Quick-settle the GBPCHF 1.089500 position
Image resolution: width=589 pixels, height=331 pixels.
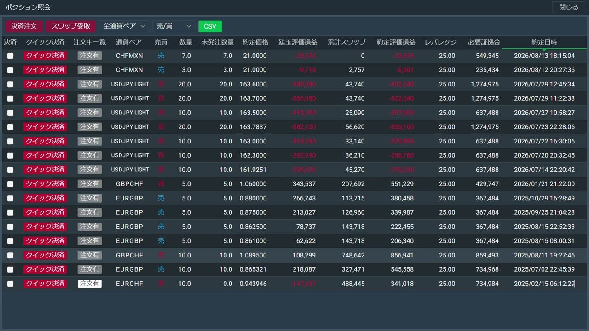pyautogui.click(x=45, y=255)
